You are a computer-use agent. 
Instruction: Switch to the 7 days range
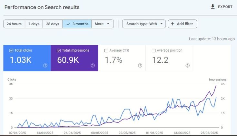[34, 24]
